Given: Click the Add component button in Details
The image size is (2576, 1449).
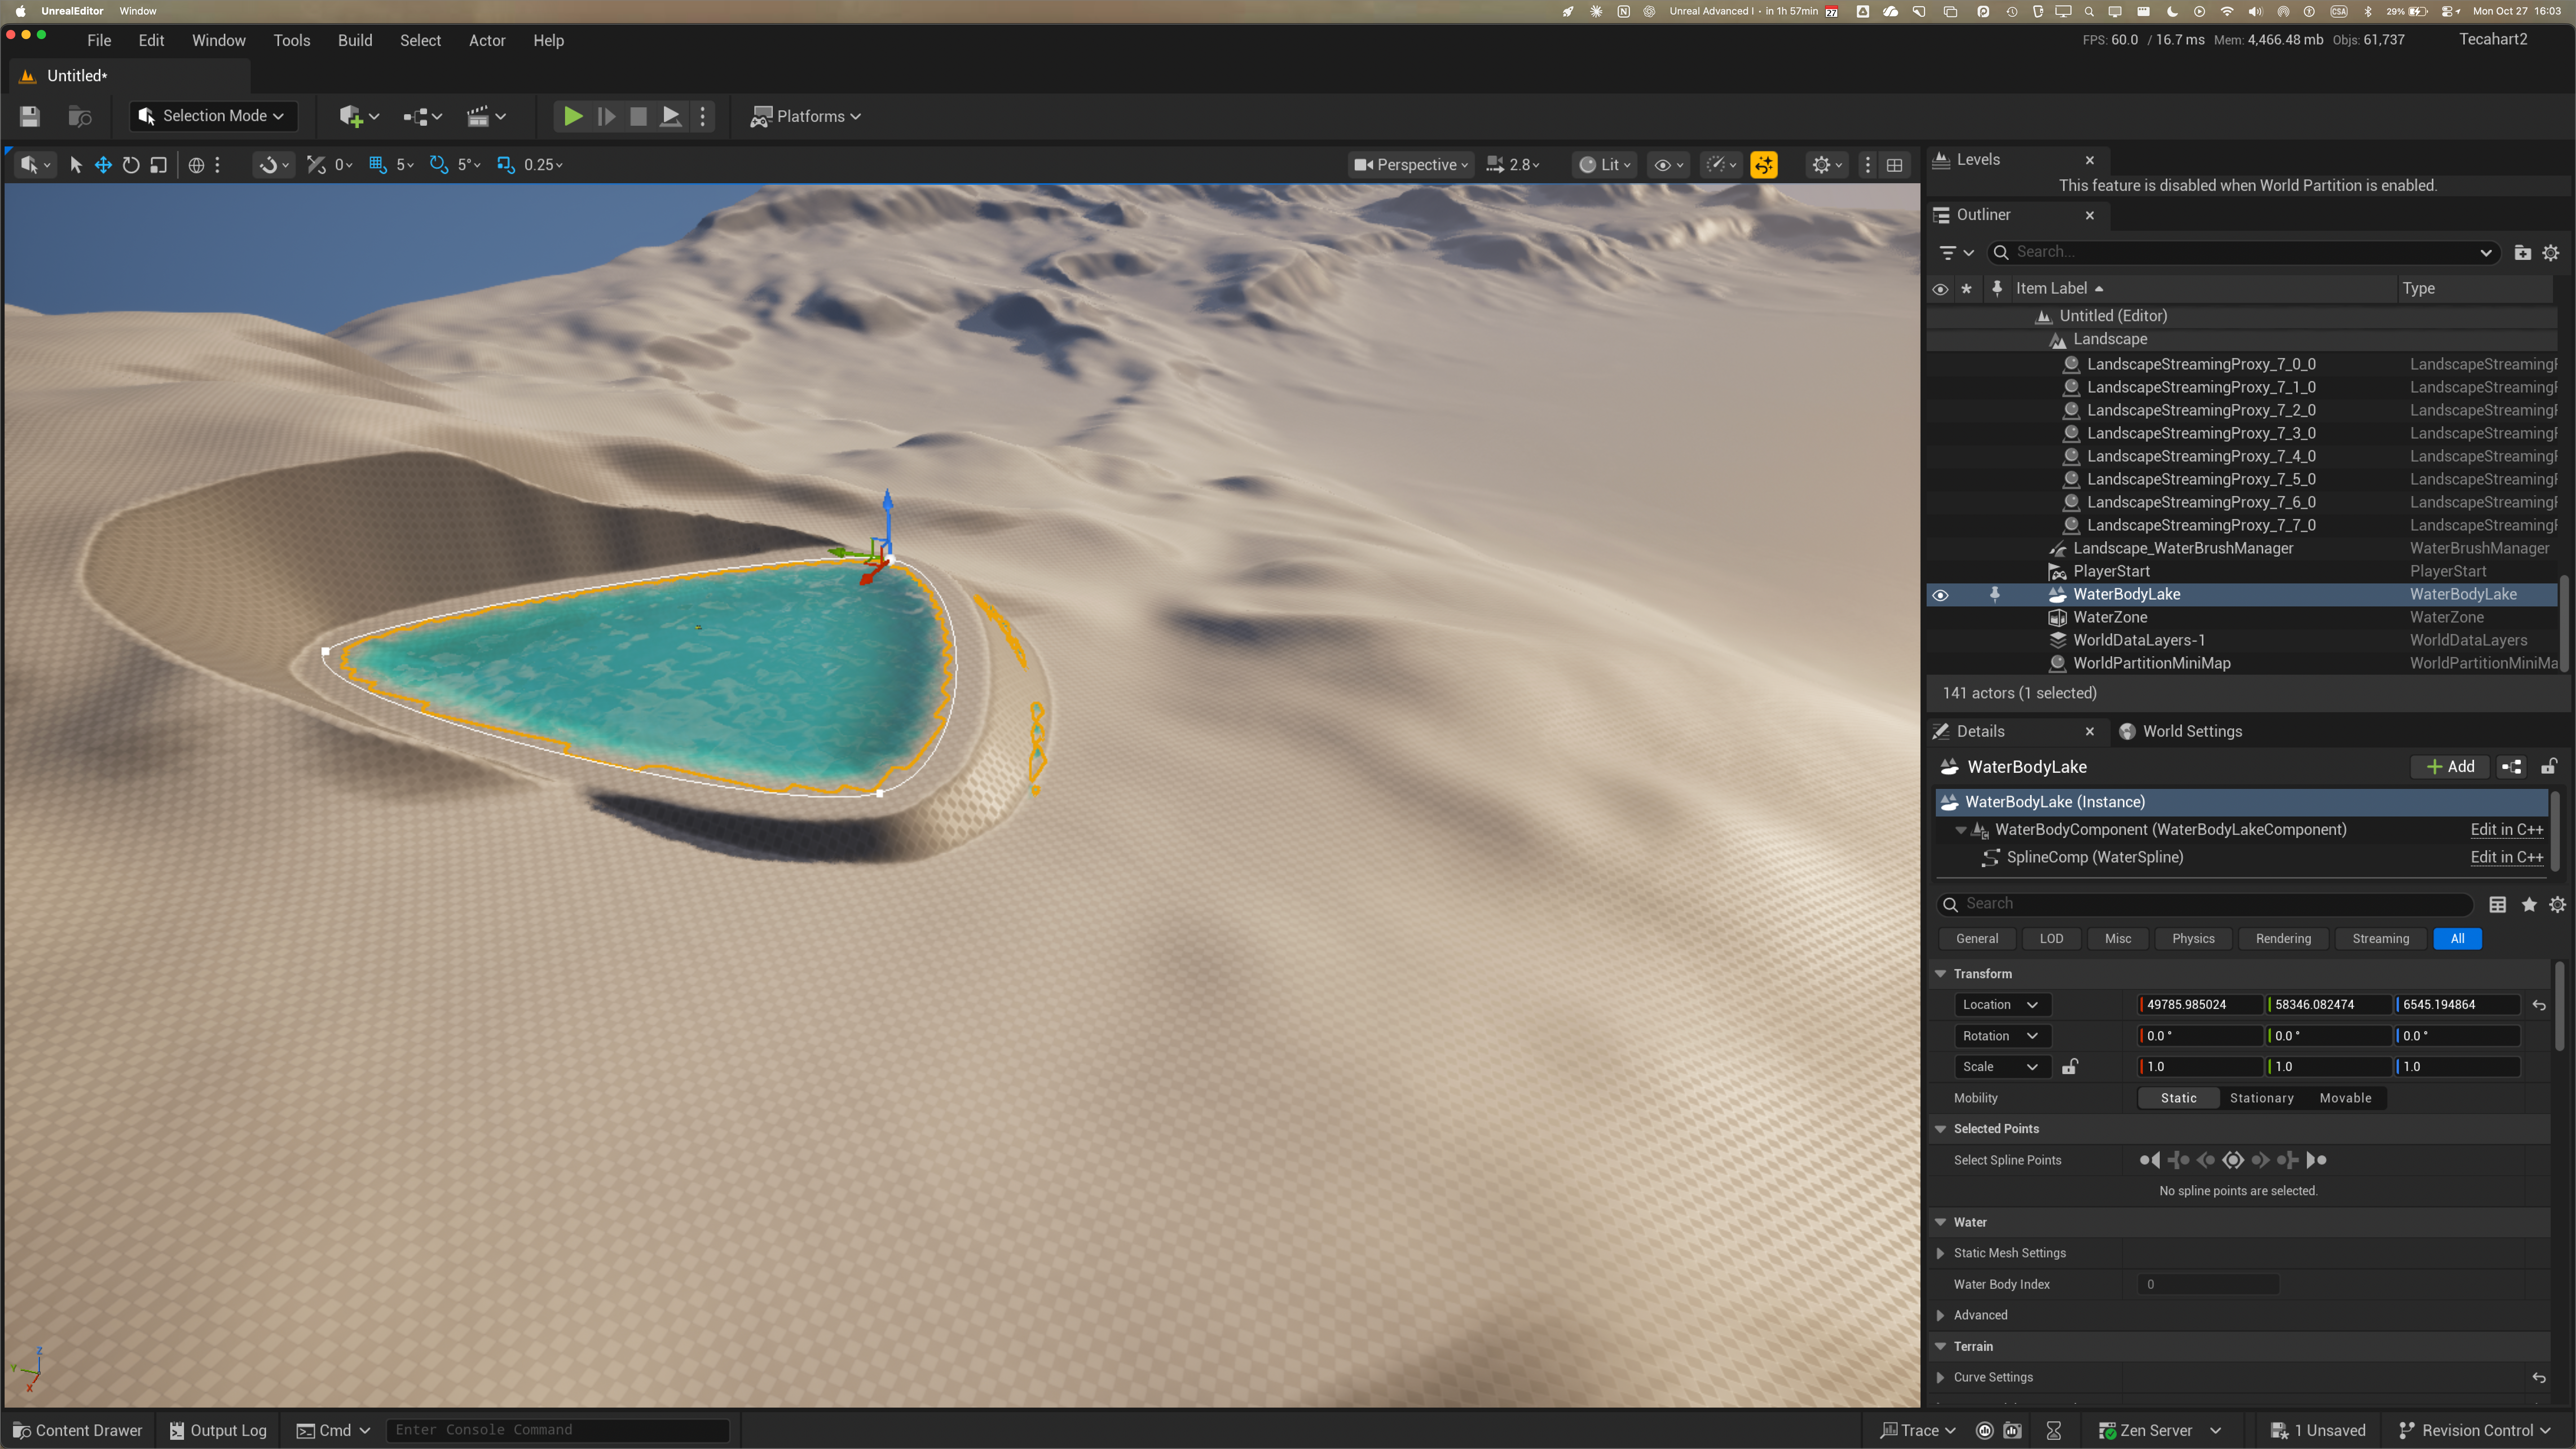Looking at the screenshot, I should coord(2450,767).
